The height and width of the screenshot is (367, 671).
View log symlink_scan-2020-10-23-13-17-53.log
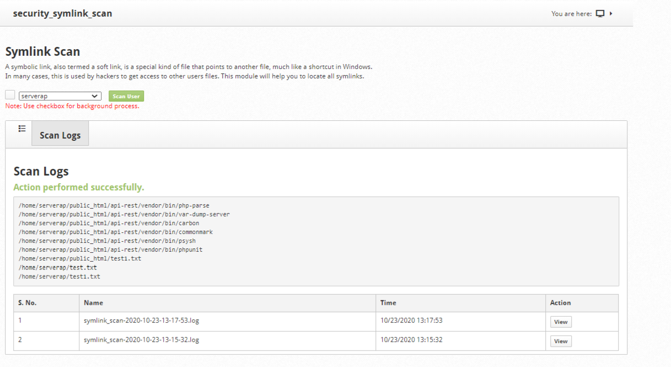tap(561, 322)
